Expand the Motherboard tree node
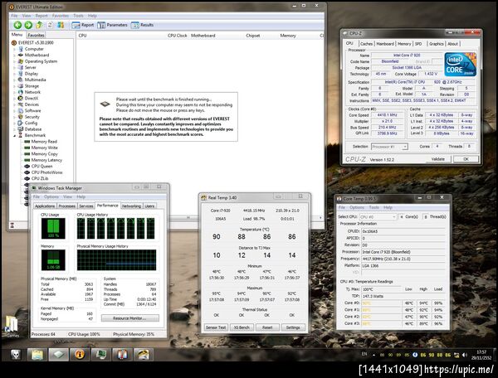Viewport: 498px width, 378px height. pyautogui.click(x=14, y=56)
